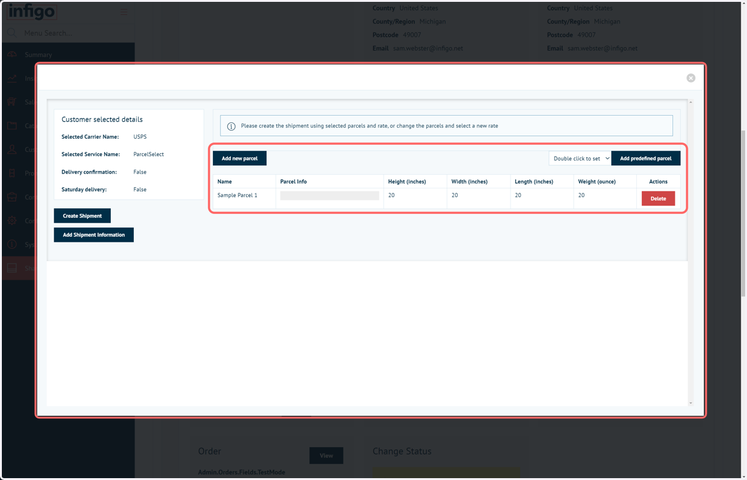This screenshot has height=480, width=747.
Task: Click the 'Selected Service Name:' label
Action: [x=91, y=154]
